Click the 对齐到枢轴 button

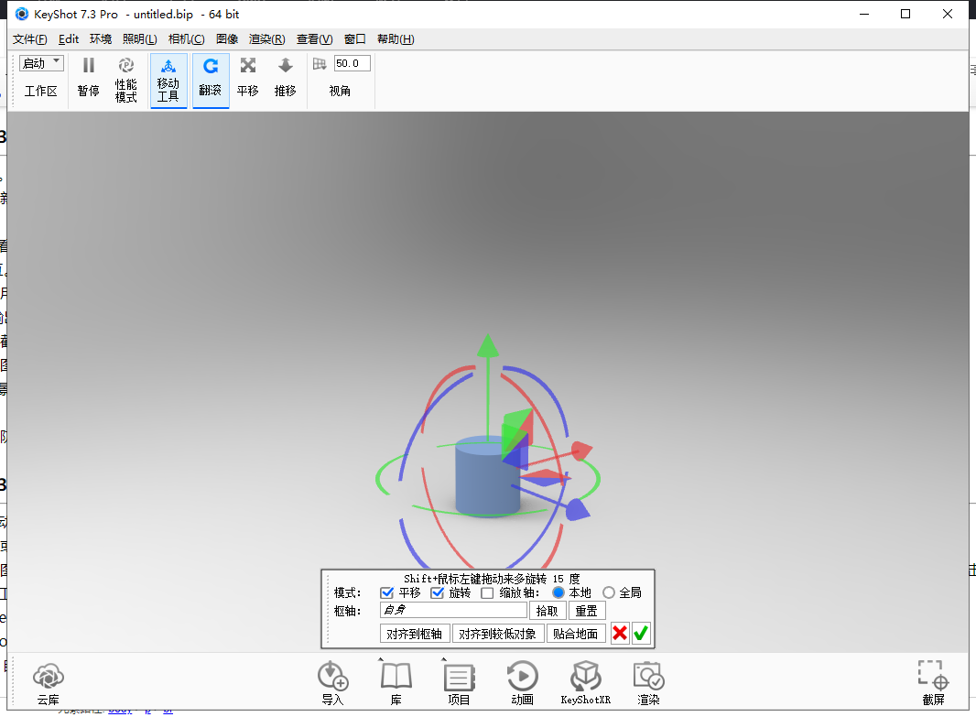415,634
